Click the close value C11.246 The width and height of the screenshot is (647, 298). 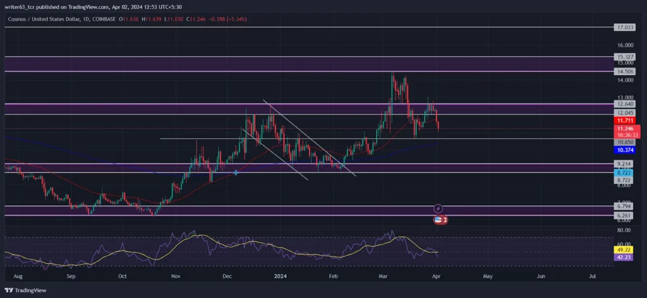[197, 19]
